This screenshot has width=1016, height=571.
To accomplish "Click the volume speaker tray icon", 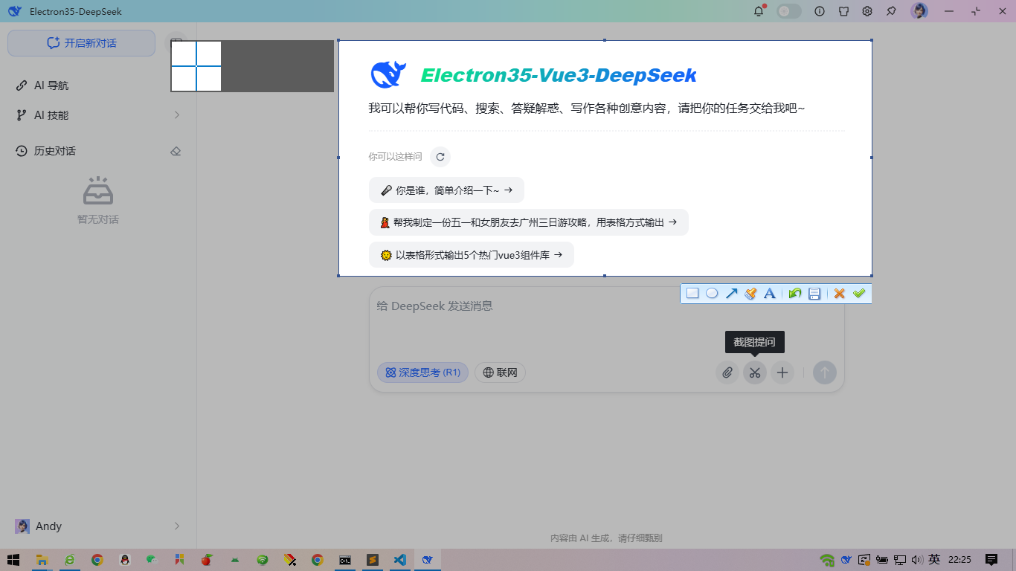I will [x=917, y=560].
